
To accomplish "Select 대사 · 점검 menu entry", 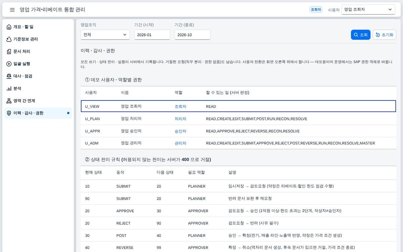I will pos(38,76).
